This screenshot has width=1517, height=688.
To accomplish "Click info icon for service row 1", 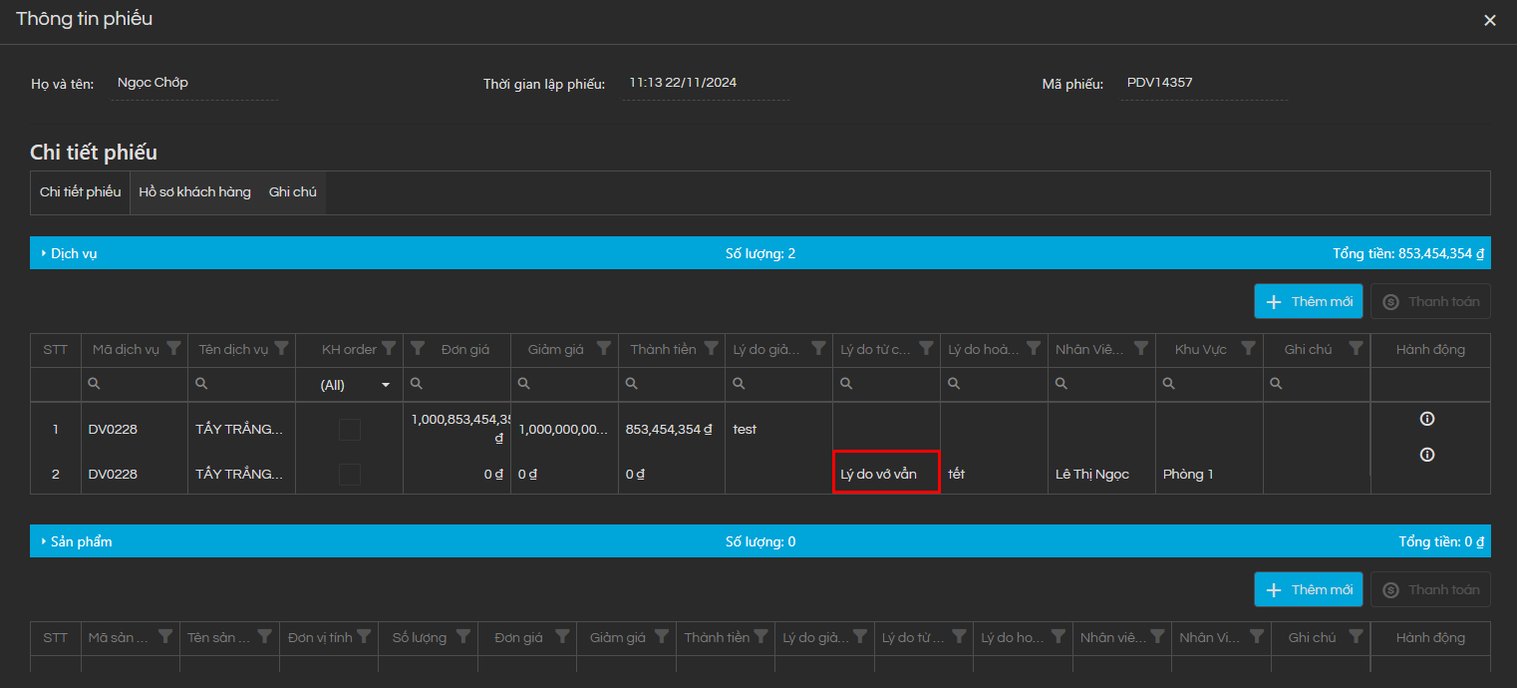I will pyautogui.click(x=1426, y=419).
